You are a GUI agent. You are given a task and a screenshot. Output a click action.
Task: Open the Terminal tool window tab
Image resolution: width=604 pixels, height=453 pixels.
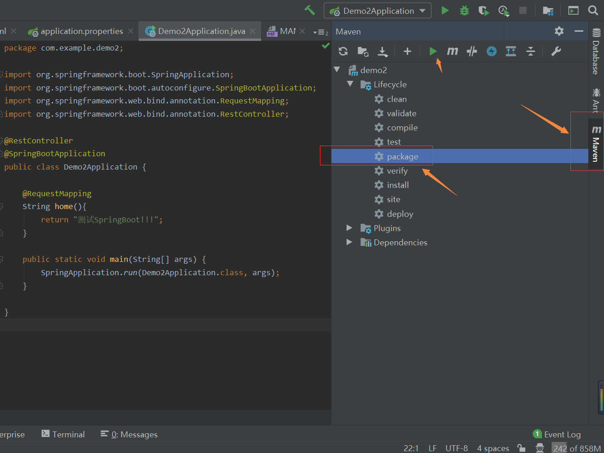[63, 434]
